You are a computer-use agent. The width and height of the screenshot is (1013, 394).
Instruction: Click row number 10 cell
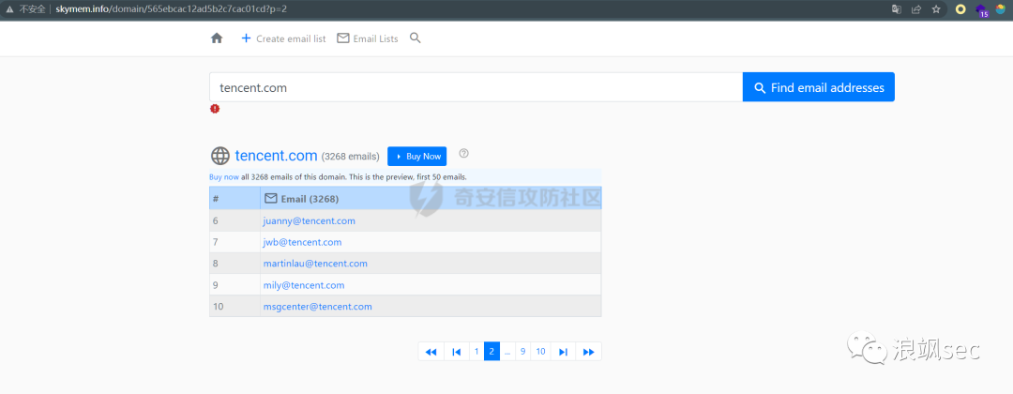point(234,306)
